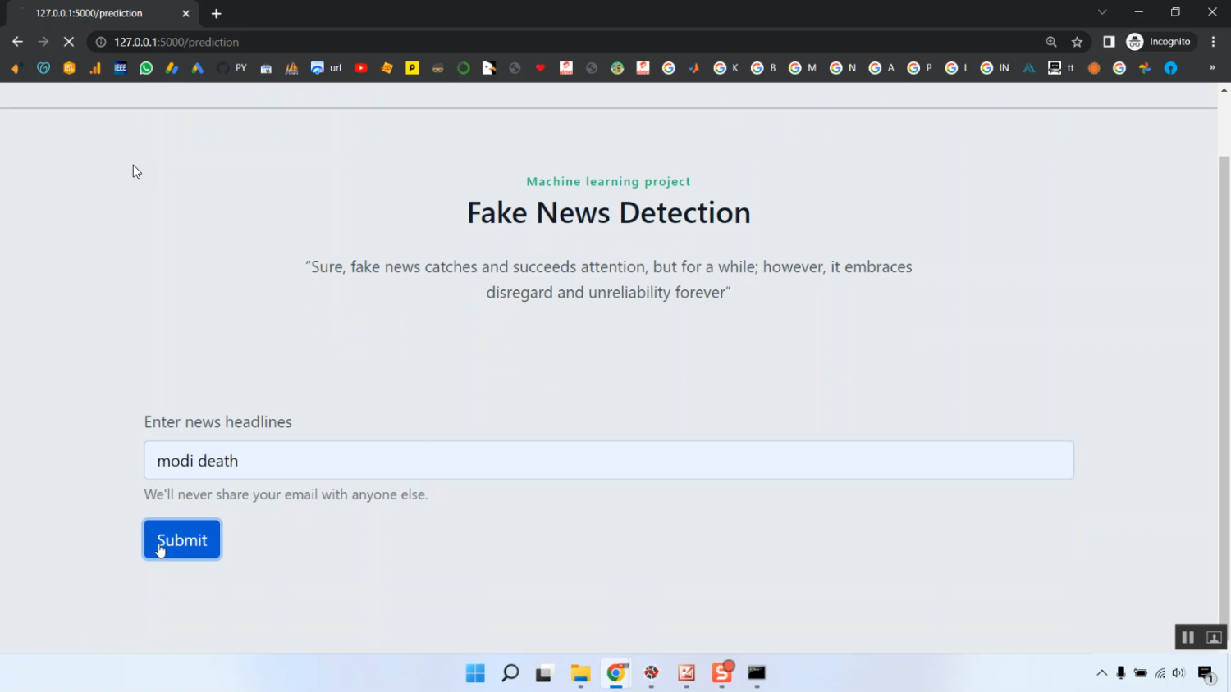
Task: Open the IEEE bookmark
Action: coord(121,68)
